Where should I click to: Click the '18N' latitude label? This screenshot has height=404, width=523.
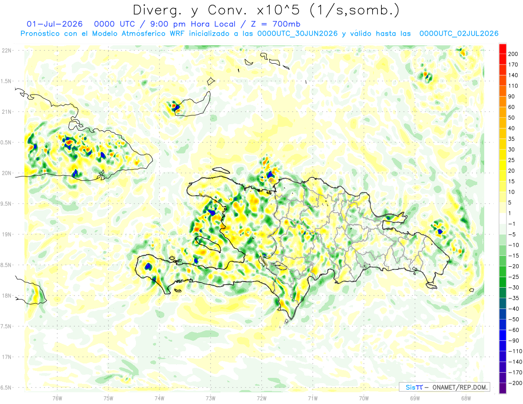click(x=6, y=295)
